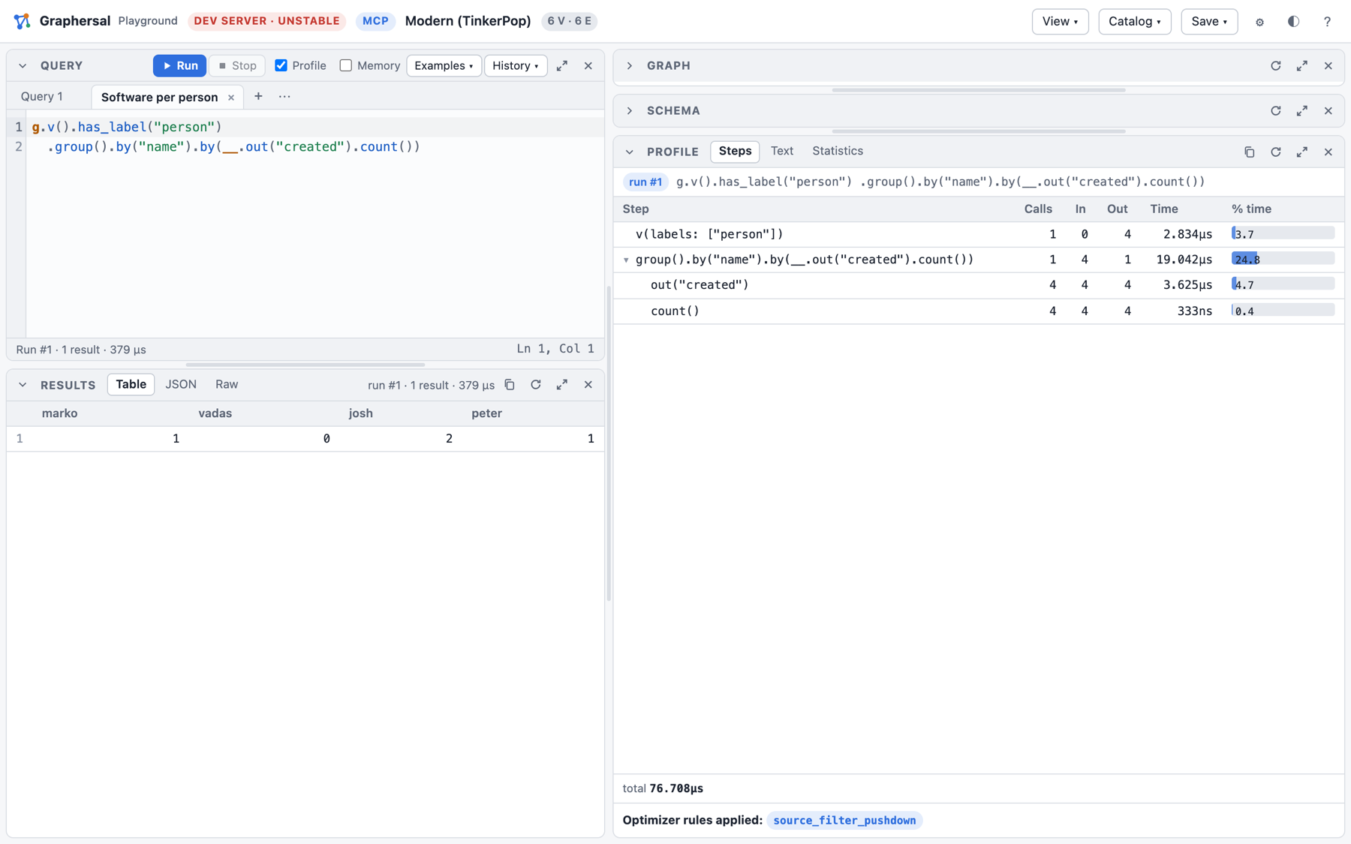Close the Schema panel

(x=1328, y=111)
